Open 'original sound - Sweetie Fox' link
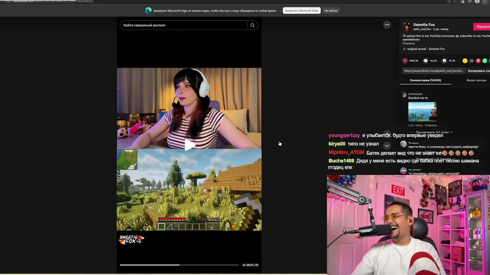 tap(426, 49)
